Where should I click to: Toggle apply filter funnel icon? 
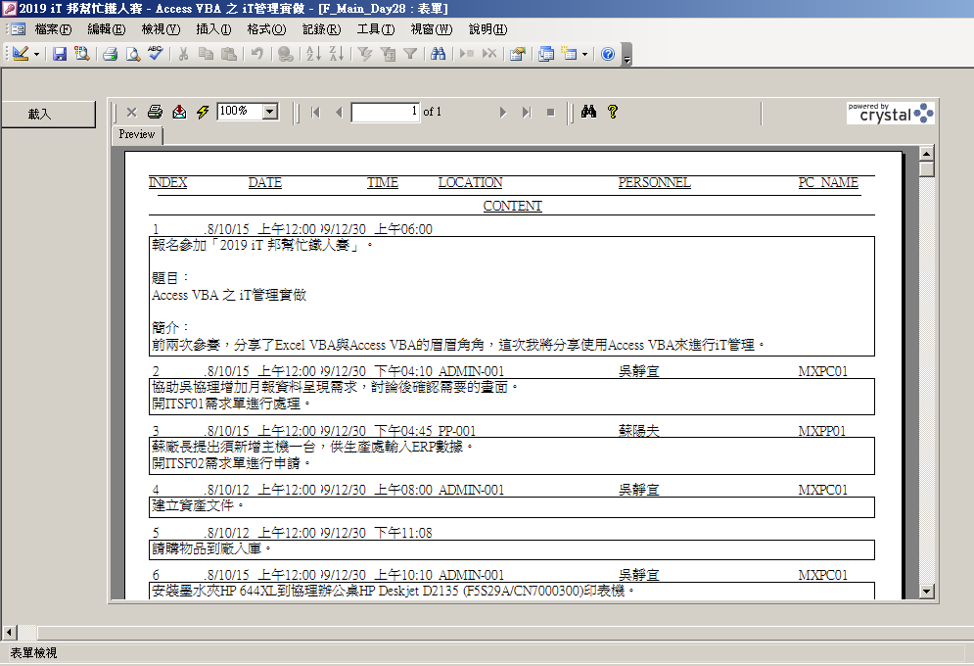click(410, 54)
